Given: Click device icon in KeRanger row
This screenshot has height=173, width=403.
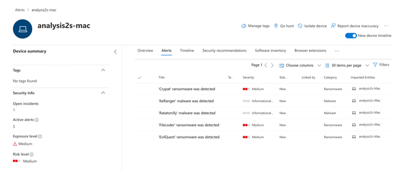Looking at the screenshot, I should pyautogui.click(x=354, y=101).
